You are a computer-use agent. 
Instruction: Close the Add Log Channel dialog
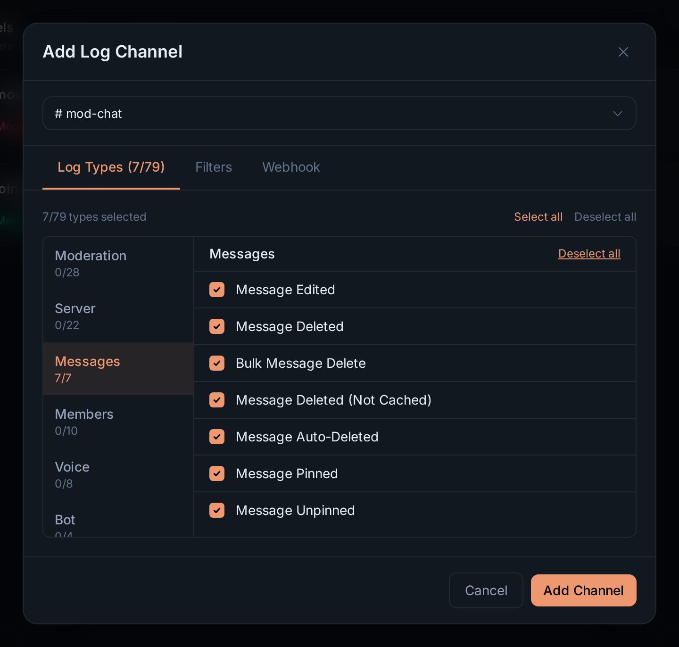[623, 52]
